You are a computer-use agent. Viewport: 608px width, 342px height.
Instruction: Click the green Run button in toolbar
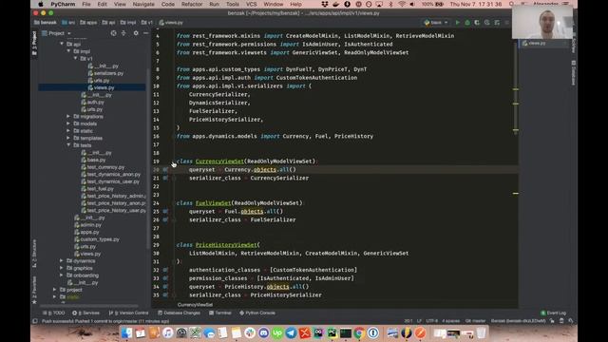point(458,23)
